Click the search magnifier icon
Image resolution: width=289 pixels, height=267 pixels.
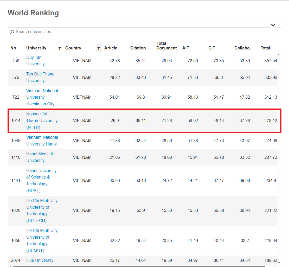click(12, 32)
